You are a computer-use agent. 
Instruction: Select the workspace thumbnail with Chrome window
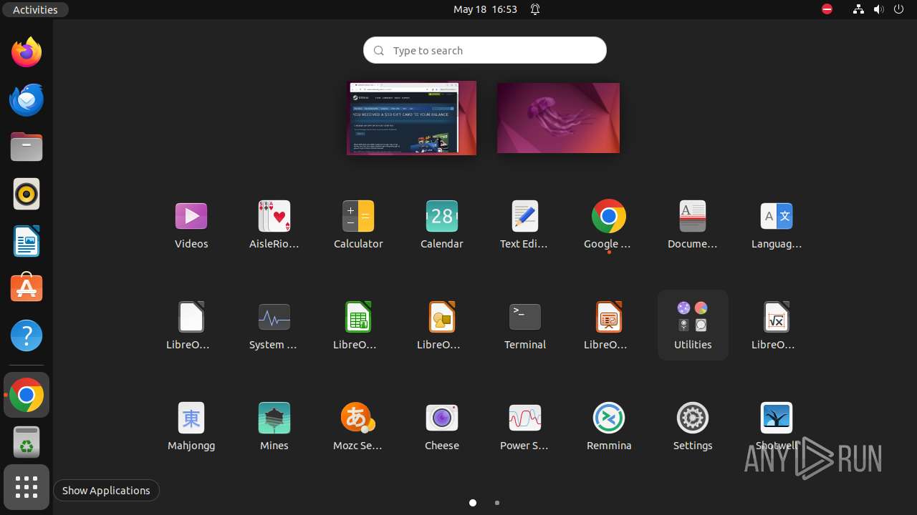(x=411, y=118)
